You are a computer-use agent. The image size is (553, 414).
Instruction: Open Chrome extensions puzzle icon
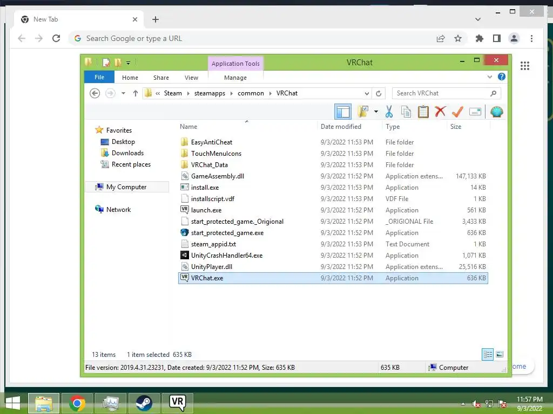(x=480, y=38)
